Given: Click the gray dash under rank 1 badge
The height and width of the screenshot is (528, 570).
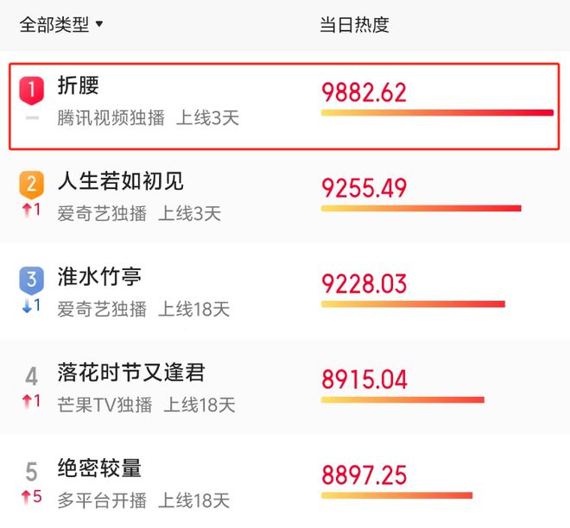Looking at the screenshot, I should (x=32, y=117).
